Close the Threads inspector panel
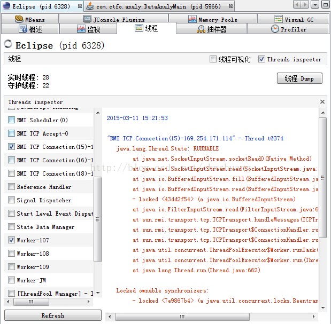This screenshot has width=331, height=324. tap(322, 102)
